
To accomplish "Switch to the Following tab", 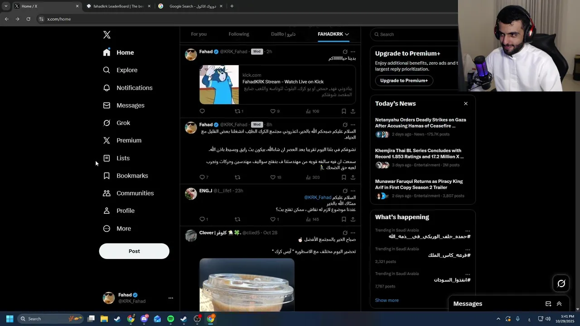I will pyautogui.click(x=239, y=34).
